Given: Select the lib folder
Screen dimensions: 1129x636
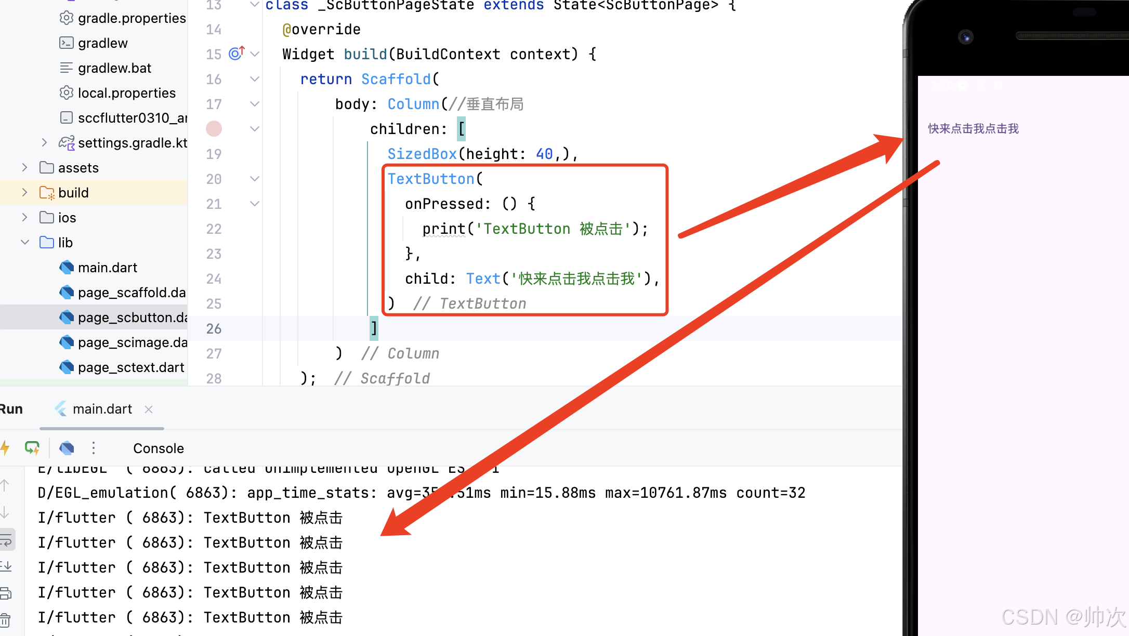Looking at the screenshot, I should pos(56,243).
